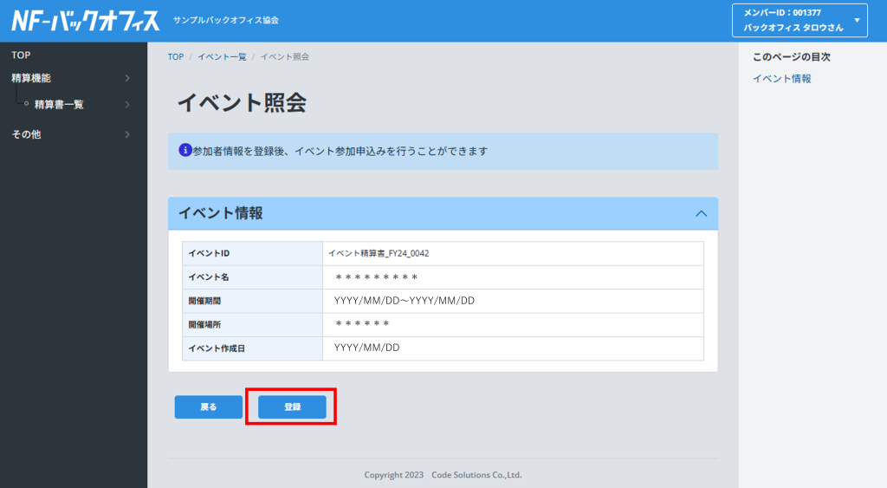Click the イベント作成日 value YYYY/MM/DD
Screen dimensions: 887x488
(x=366, y=348)
